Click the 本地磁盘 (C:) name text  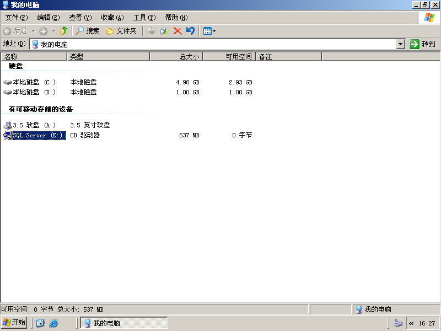tap(34, 82)
